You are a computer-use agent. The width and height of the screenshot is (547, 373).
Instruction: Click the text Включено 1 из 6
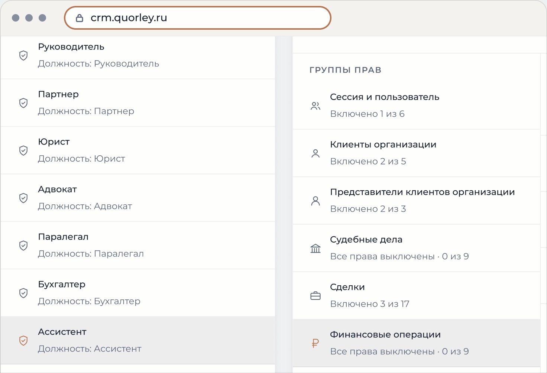point(367,114)
